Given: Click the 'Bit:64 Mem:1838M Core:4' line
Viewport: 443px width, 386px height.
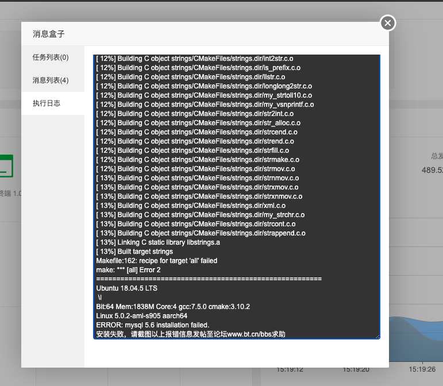Looking at the screenshot, I should click(173, 307).
